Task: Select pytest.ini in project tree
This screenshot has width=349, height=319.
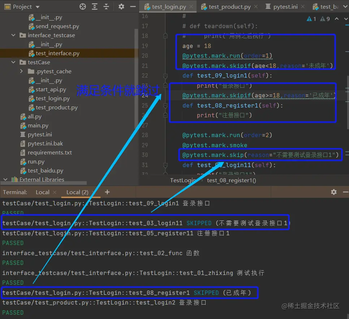Action: (40, 135)
